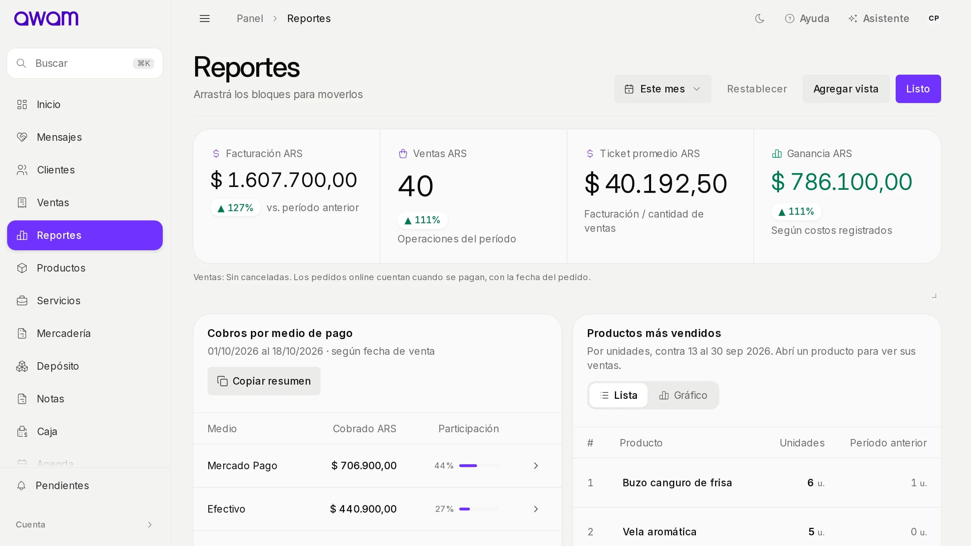Viewport: 971px width, 546px height.
Task: Switch to dark mode moon icon
Action: (x=760, y=18)
